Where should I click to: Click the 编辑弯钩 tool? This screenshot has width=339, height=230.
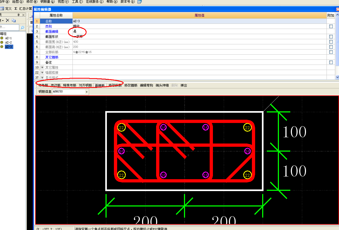click(147, 85)
